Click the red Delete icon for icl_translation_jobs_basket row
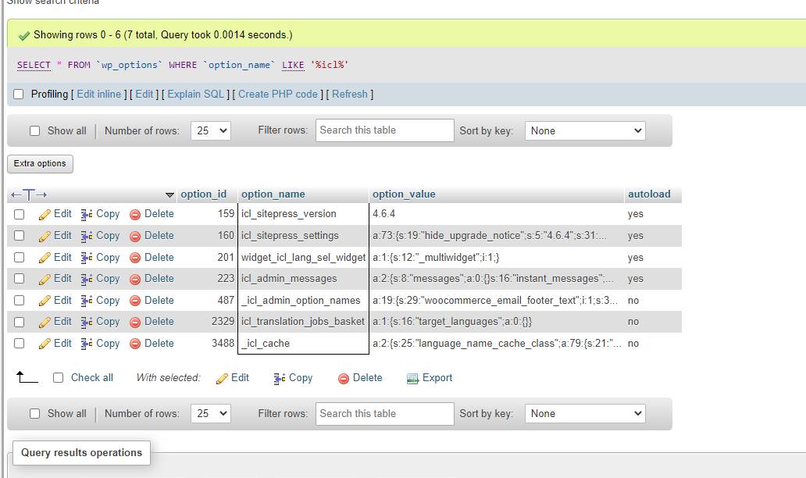806x478 pixels. (x=135, y=323)
